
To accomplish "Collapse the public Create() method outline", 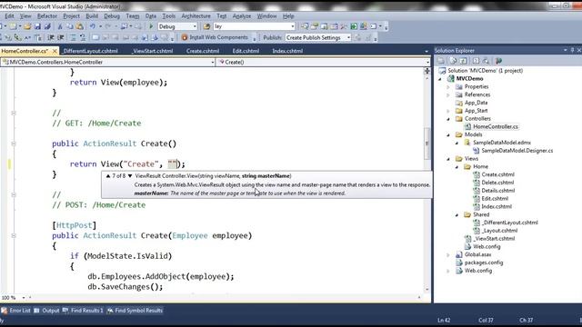I will tap(14, 144).
